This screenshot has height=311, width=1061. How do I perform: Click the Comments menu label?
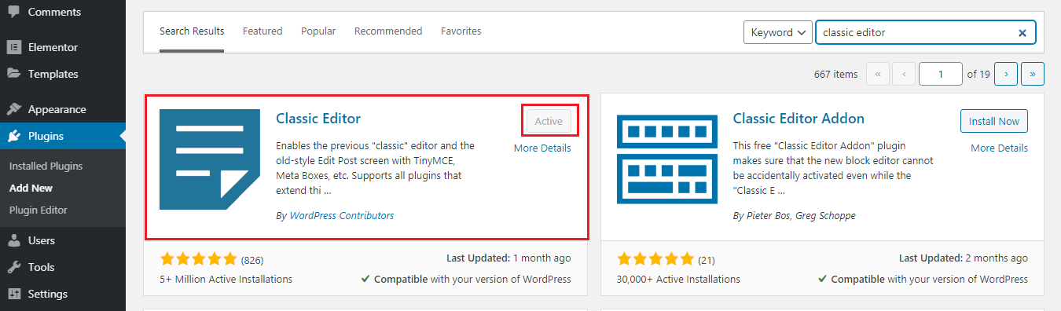click(54, 12)
